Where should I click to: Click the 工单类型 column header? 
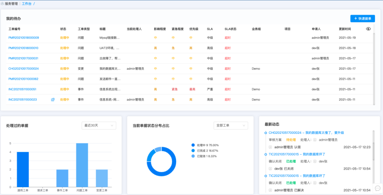coord(84,29)
